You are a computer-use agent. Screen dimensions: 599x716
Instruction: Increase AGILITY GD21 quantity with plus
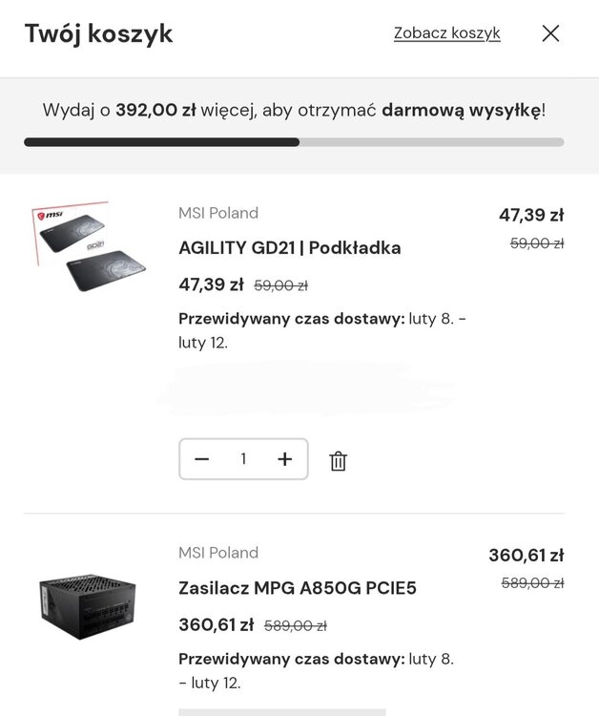click(x=284, y=459)
